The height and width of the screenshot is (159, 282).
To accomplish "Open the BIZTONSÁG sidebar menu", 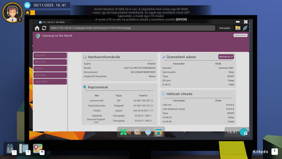I will click(x=50, y=75).
